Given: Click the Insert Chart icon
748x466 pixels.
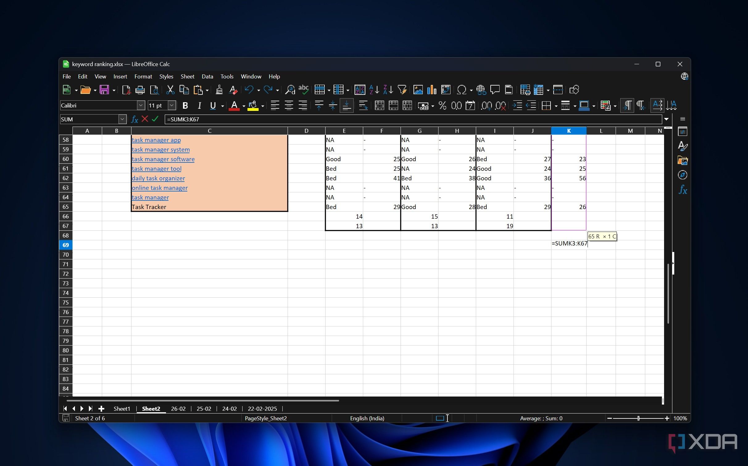Looking at the screenshot, I should click(x=432, y=90).
